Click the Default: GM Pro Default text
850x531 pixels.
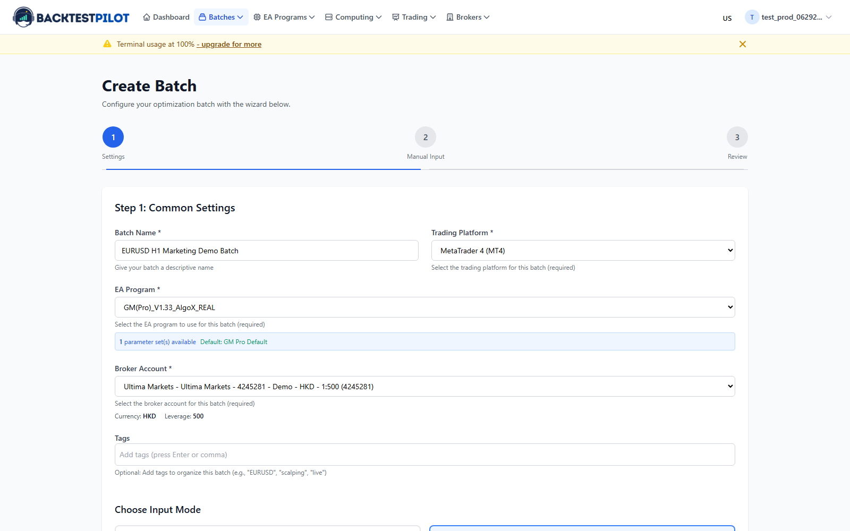234,342
